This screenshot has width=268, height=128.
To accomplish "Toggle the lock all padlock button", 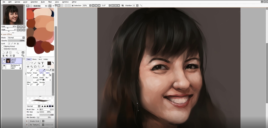I will click(x=18, y=44).
